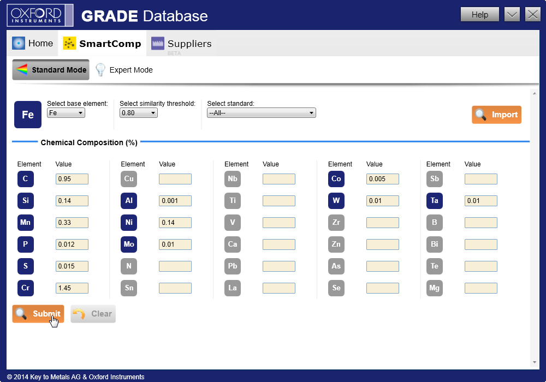Image resolution: width=546 pixels, height=382 pixels.
Task: Click the Zr element icon
Action: pyautogui.click(x=336, y=223)
